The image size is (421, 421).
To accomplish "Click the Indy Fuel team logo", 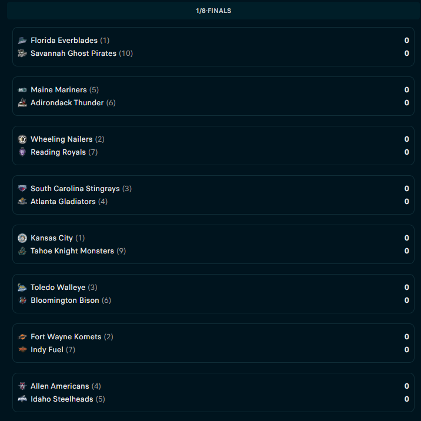I will 22,350.
